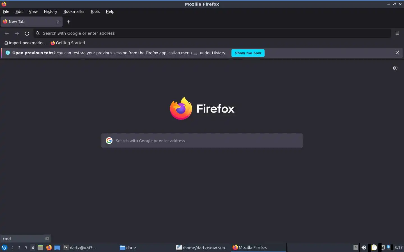Image resolution: width=404 pixels, height=252 pixels.
Task: Open the clipboard manager tray icon
Action: [374, 248]
